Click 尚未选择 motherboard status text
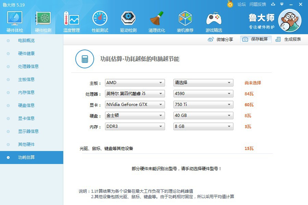 coord(253,83)
